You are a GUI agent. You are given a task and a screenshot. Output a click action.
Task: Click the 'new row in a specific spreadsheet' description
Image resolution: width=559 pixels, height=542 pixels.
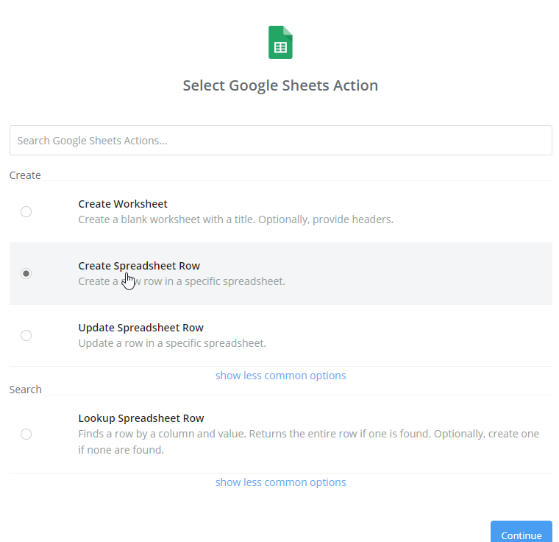click(213, 281)
